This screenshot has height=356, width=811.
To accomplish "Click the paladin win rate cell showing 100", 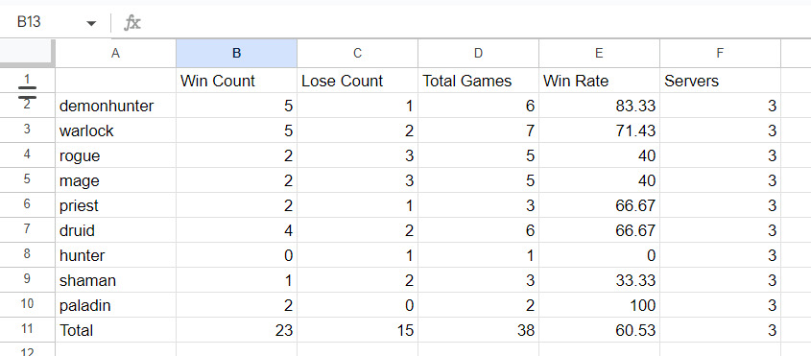I will 600,305.
